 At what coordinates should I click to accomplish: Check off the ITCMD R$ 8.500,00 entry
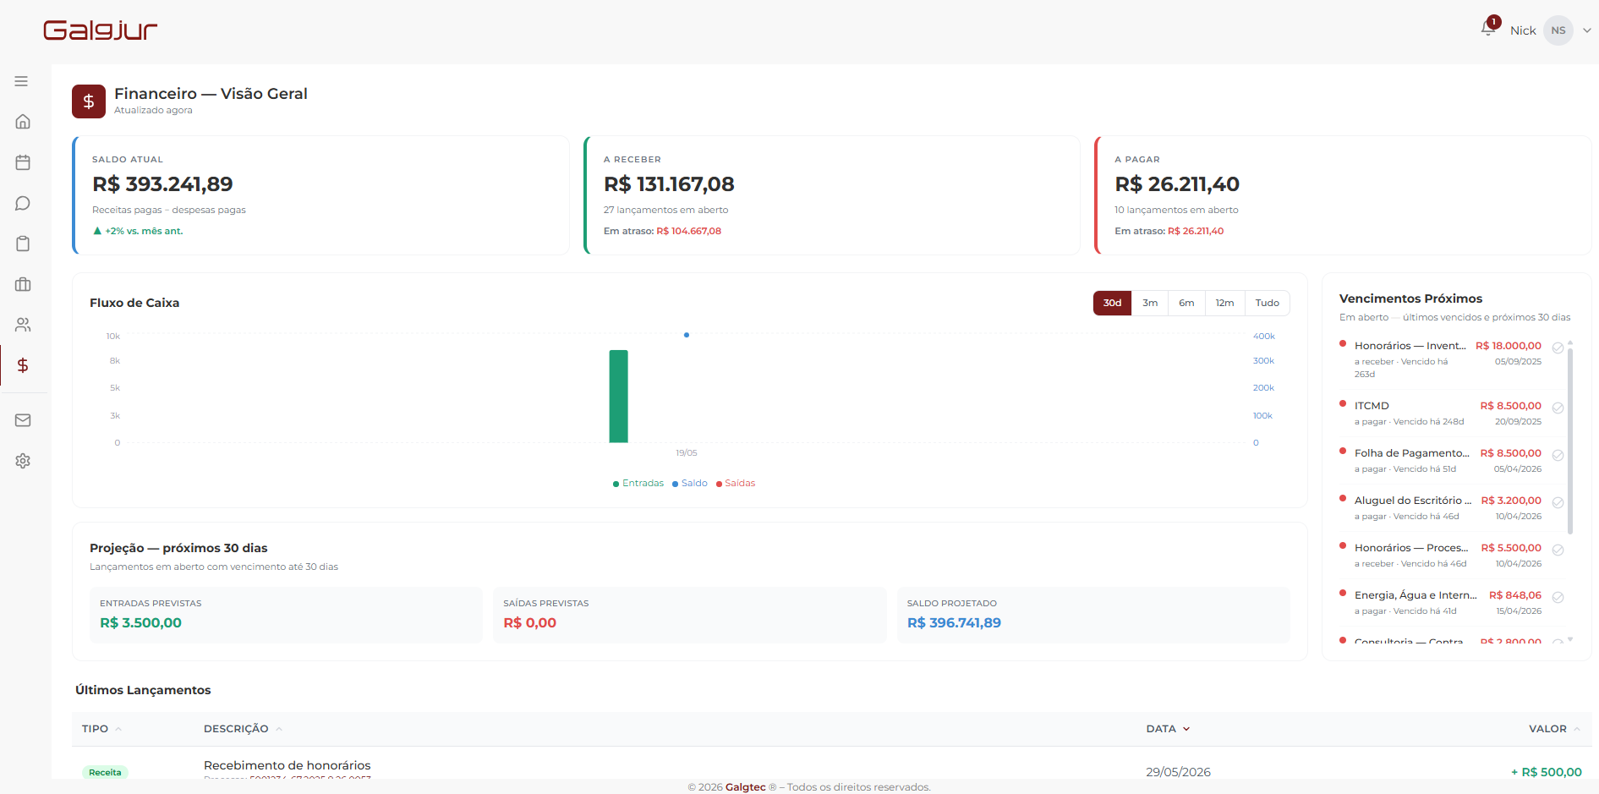click(x=1558, y=408)
